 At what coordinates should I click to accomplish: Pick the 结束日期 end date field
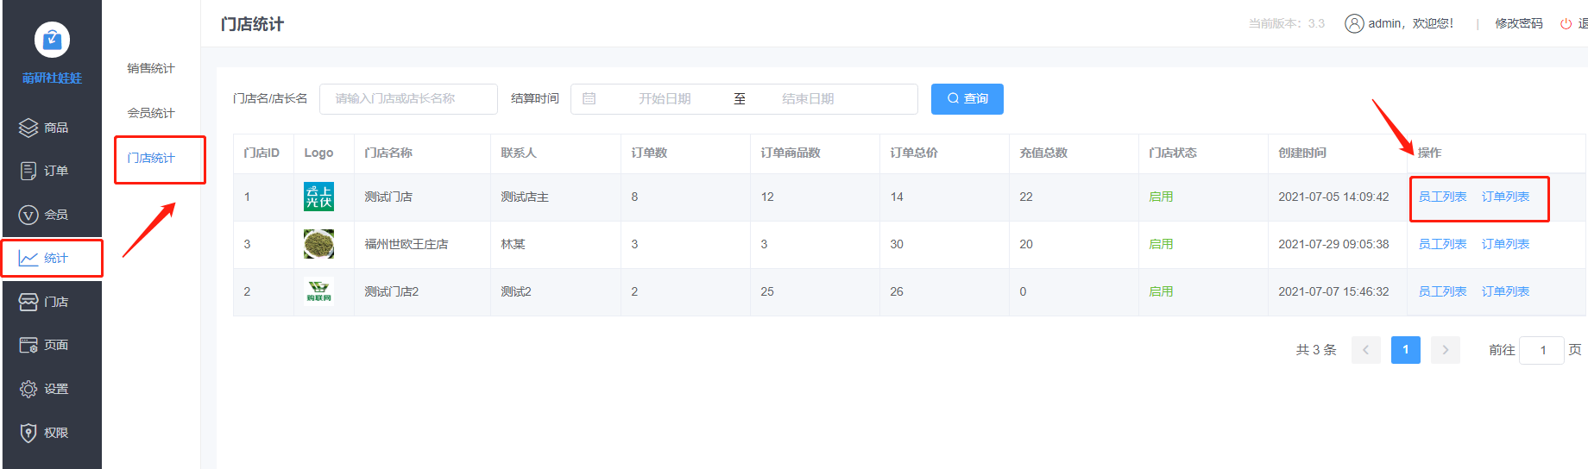pyautogui.click(x=808, y=98)
